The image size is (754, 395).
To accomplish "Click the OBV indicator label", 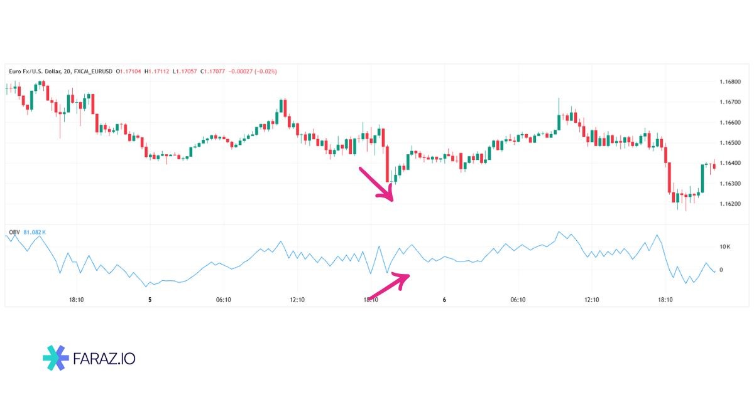I will [14, 233].
